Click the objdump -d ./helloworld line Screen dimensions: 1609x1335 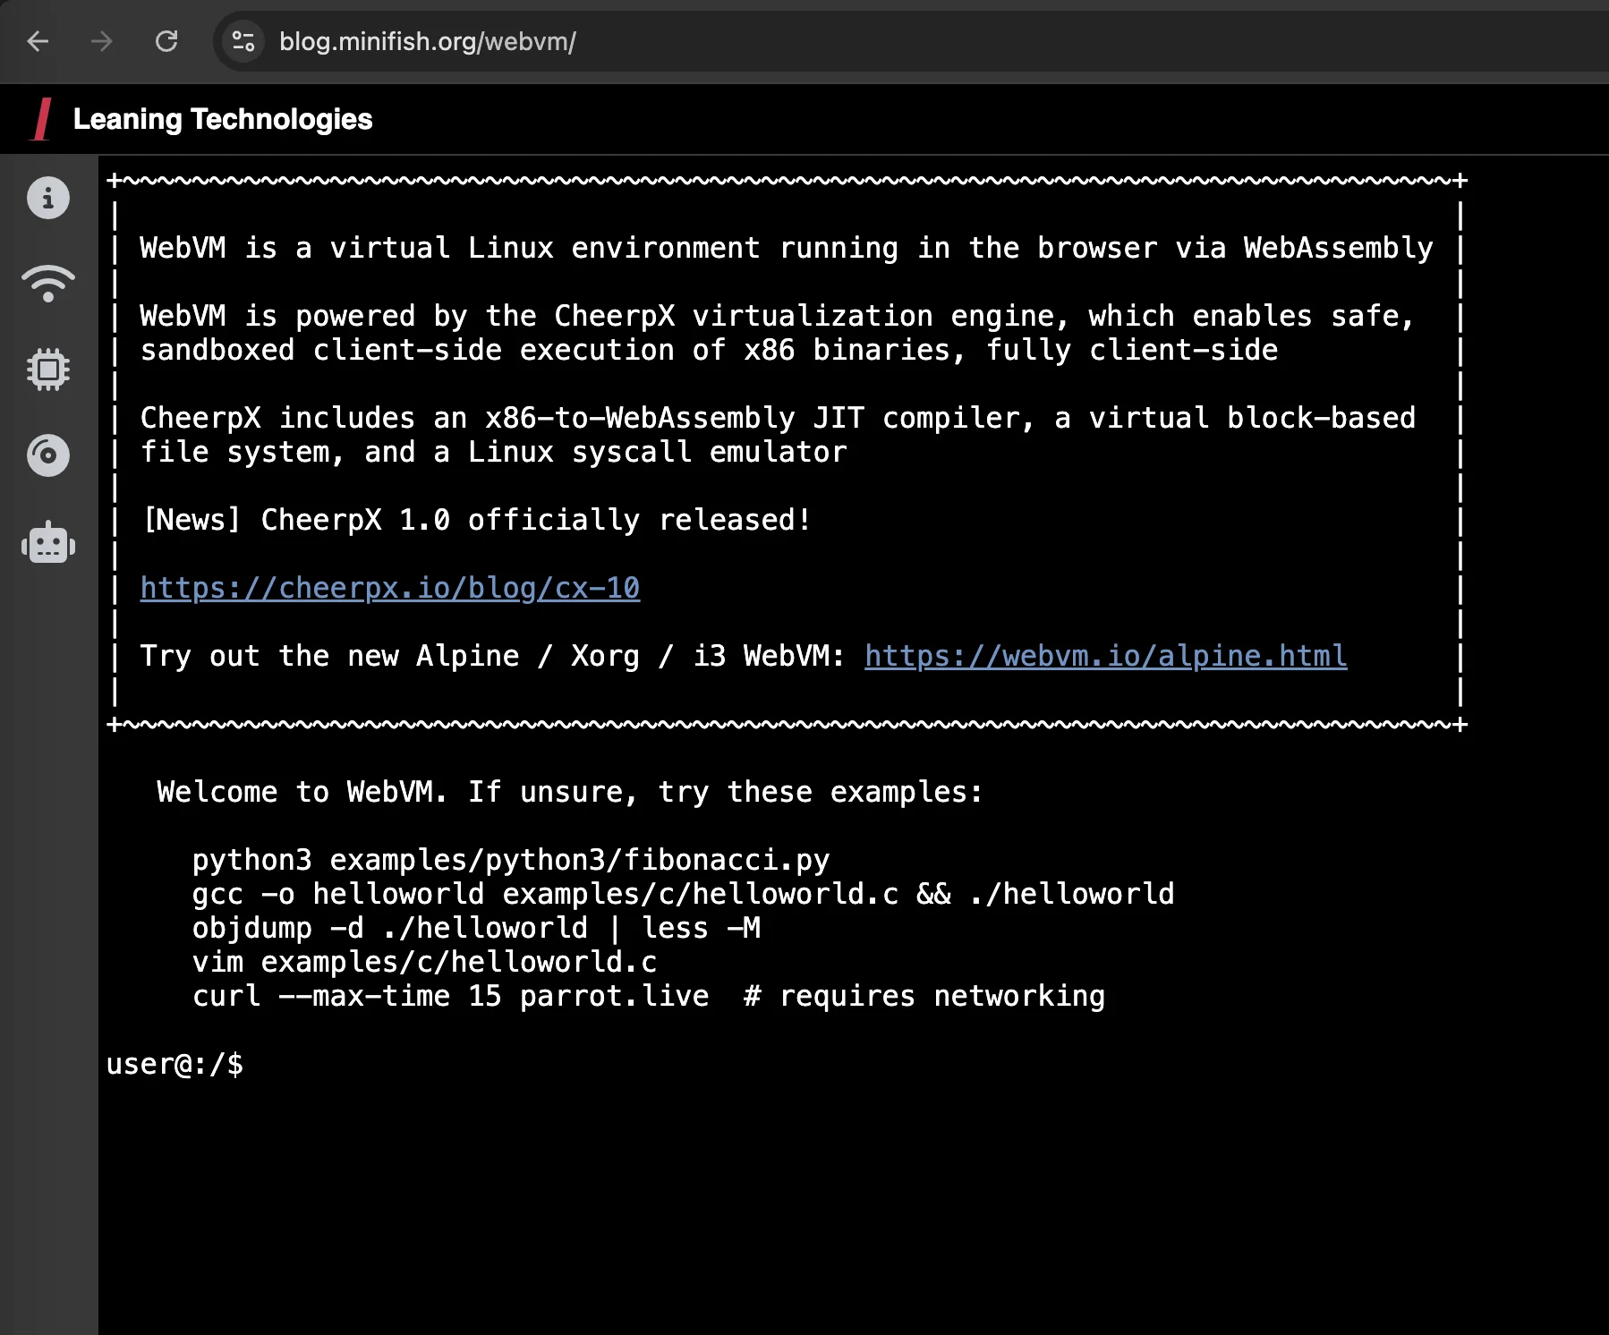coord(476,928)
